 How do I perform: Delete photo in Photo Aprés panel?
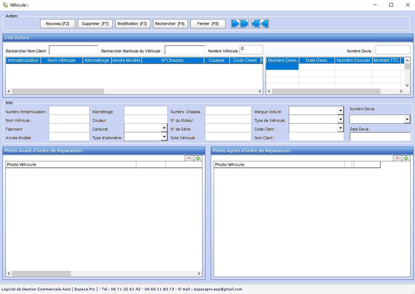tap(397, 158)
